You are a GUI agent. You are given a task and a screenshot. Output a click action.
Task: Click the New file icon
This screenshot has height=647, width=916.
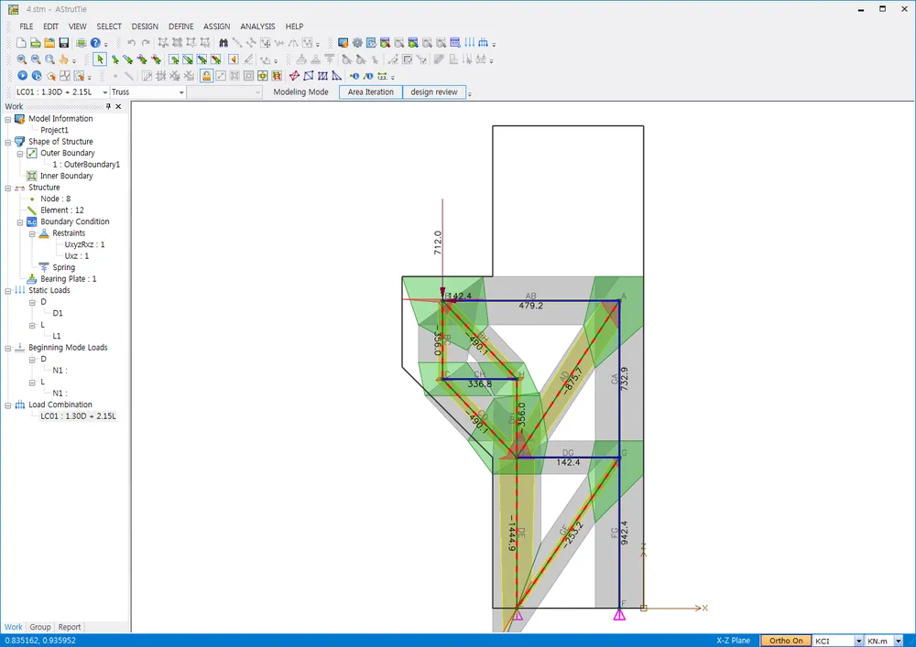coord(21,43)
